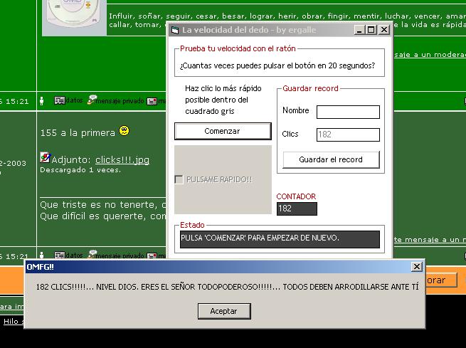This screenshot has width=466, height=348.
Task: Click the CONTADOR display showing 182
Action: tap(297, 209)
